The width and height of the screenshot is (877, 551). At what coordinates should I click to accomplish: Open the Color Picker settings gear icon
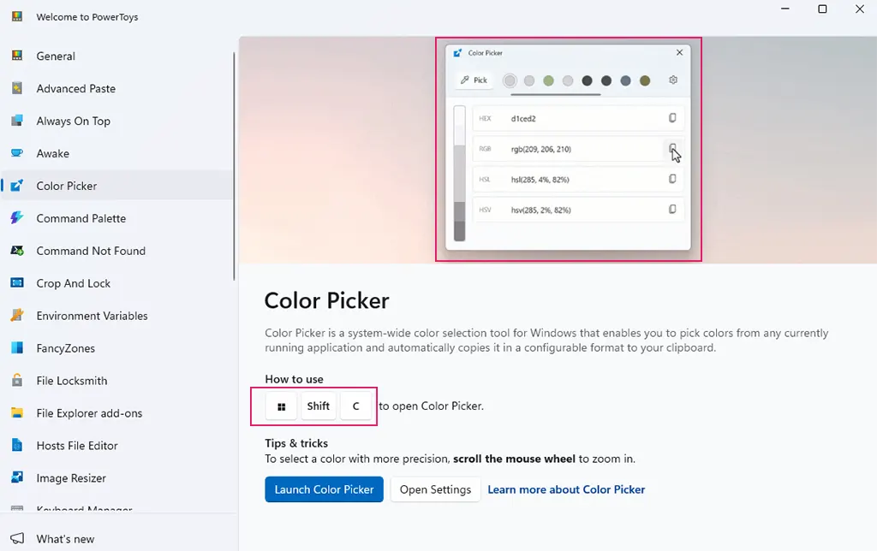click(673, 80)
